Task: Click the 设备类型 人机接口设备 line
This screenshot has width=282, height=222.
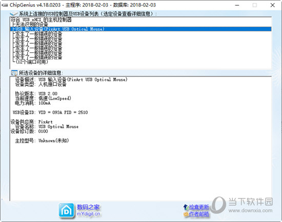Action: [41, 84]
